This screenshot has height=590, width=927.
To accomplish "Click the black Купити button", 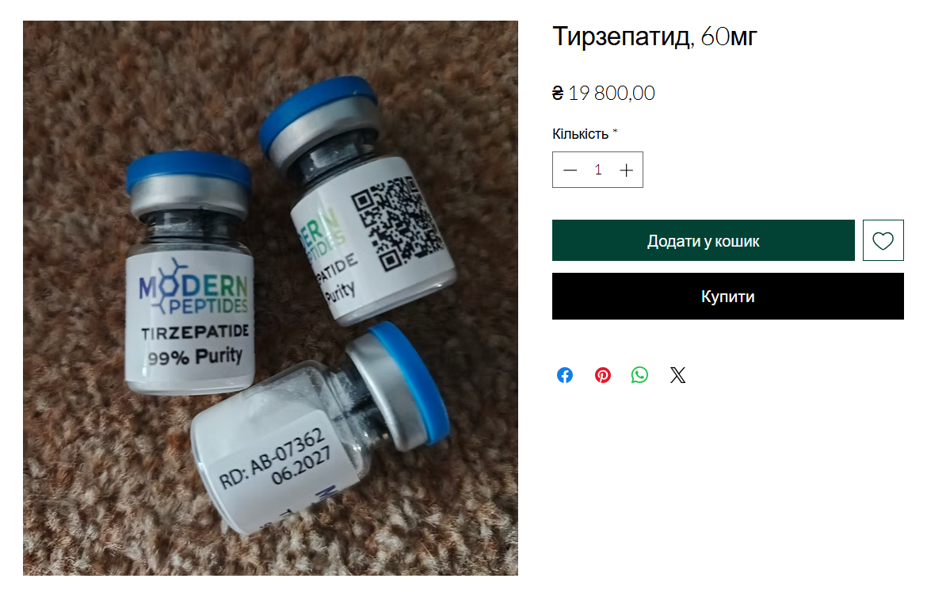I will [728, 297].
